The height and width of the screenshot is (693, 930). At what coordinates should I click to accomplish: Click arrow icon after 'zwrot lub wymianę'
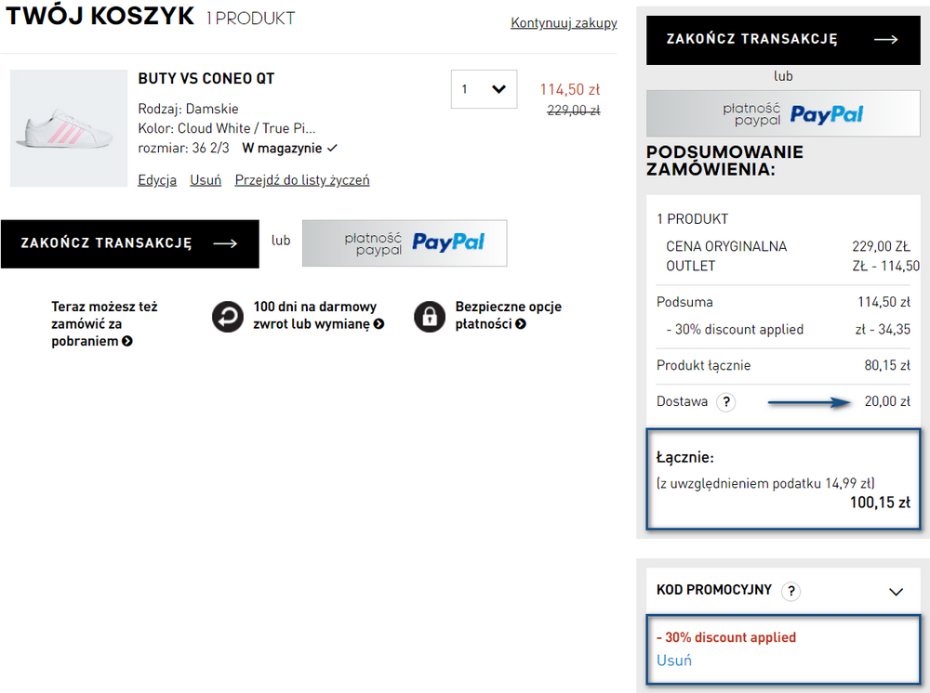point(379,324)
